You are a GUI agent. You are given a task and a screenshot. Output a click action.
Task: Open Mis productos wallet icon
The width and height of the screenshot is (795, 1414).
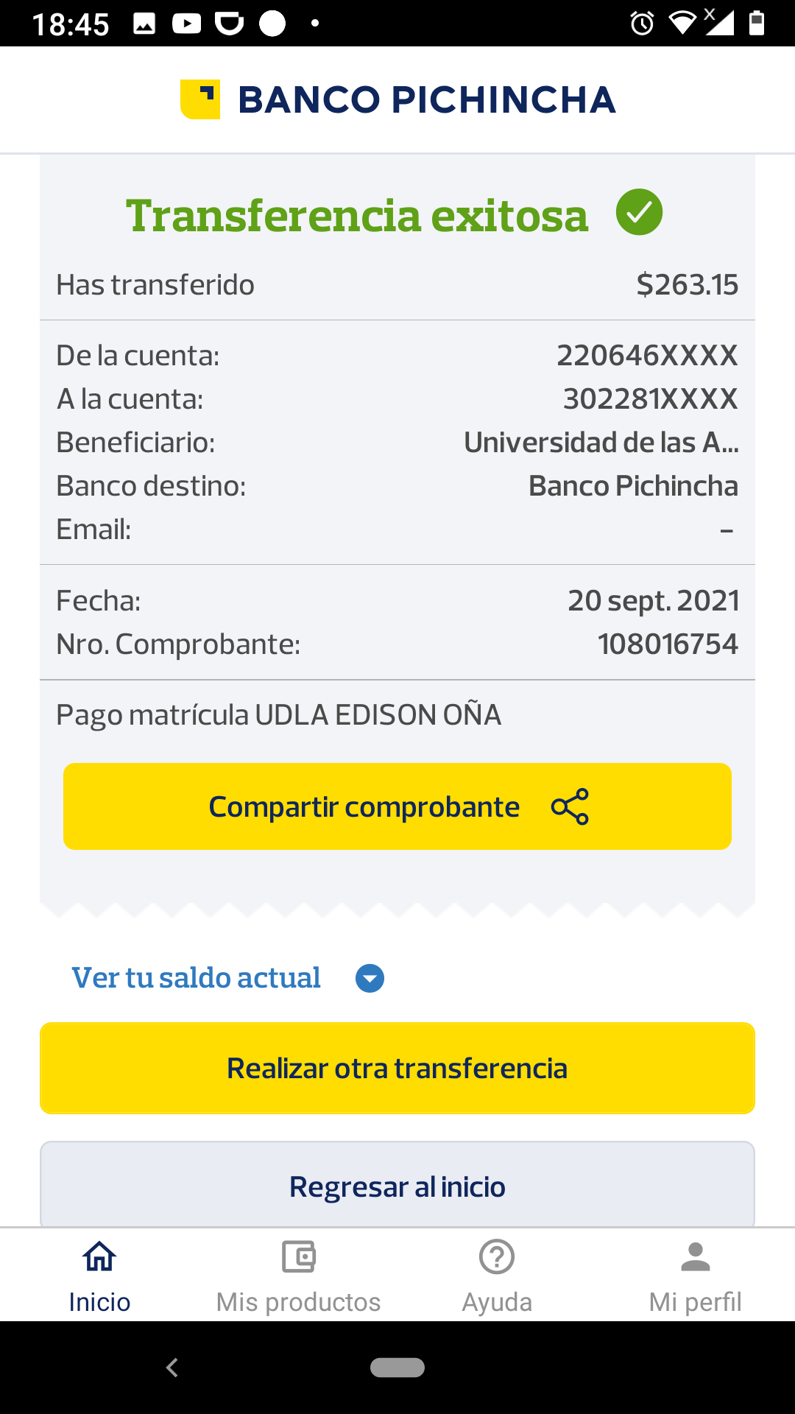tap(298, 1256)
